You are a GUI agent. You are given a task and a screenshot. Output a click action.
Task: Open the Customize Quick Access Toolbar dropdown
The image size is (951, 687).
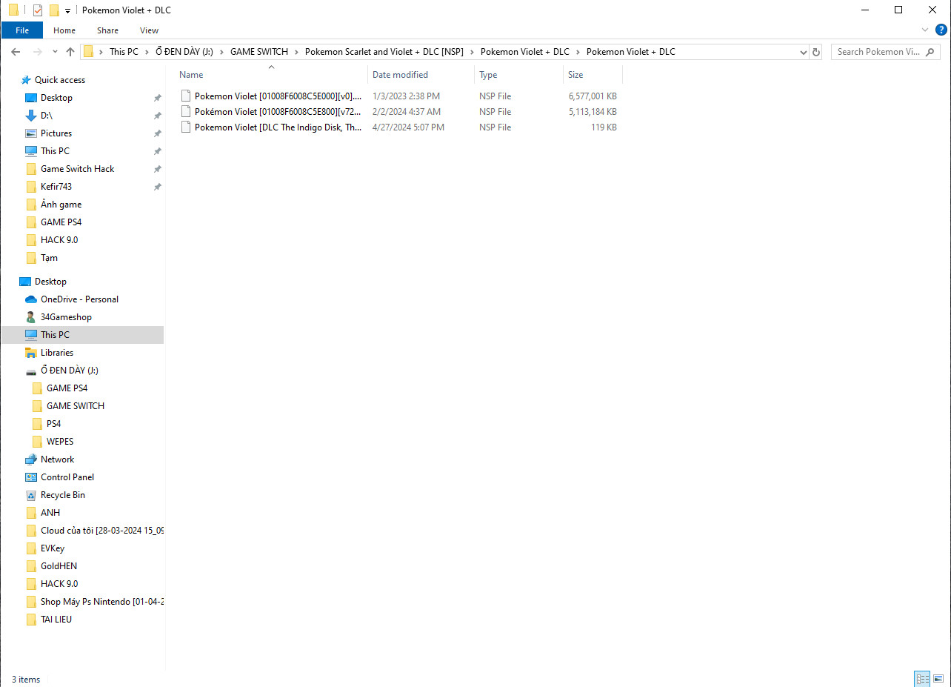tap(67, 10)
